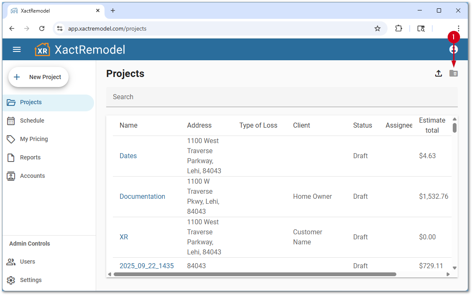Click the Accounts icon in the sidebar

(11, 176)
